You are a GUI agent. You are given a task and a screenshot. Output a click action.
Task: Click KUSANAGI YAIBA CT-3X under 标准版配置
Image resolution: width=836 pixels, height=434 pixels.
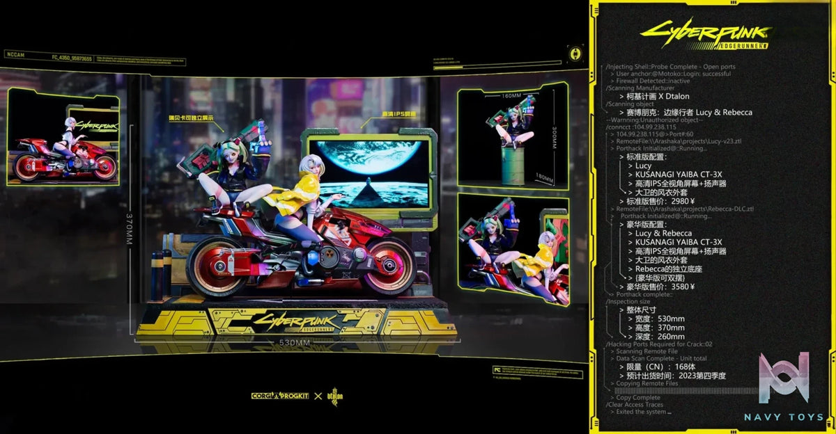pos(674,175)
